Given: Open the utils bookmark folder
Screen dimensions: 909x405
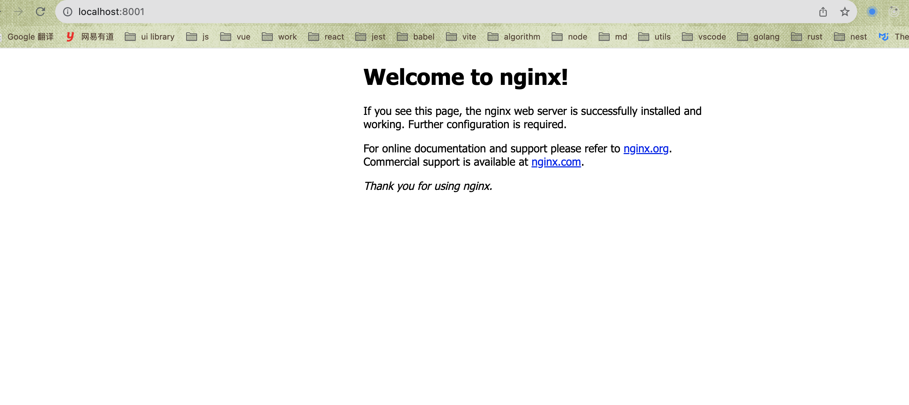Looking at the screenshot, I should pos(654,37).
